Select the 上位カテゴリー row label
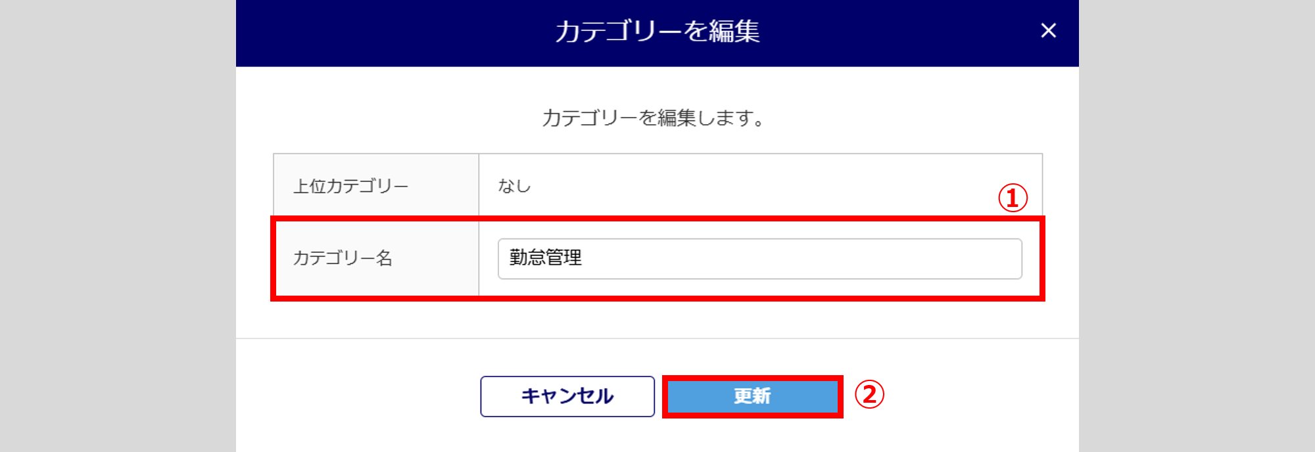This screenshot has height=452, width=1315. [350, 187]
